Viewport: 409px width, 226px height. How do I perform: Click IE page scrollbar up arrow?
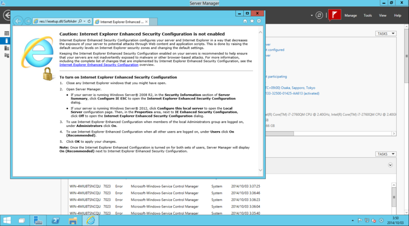point(260,32)
